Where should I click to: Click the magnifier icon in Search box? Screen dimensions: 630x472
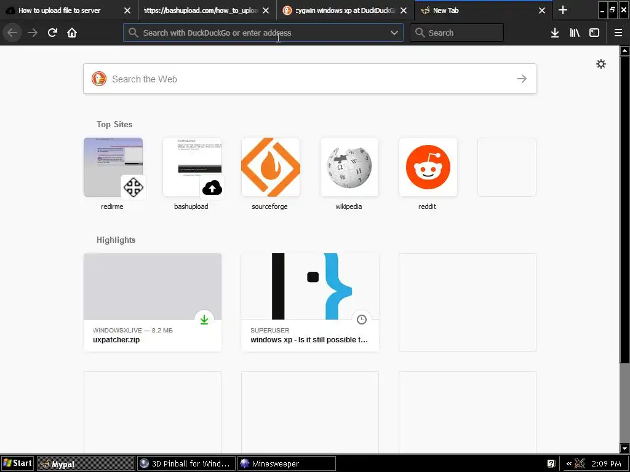point(420,33)
